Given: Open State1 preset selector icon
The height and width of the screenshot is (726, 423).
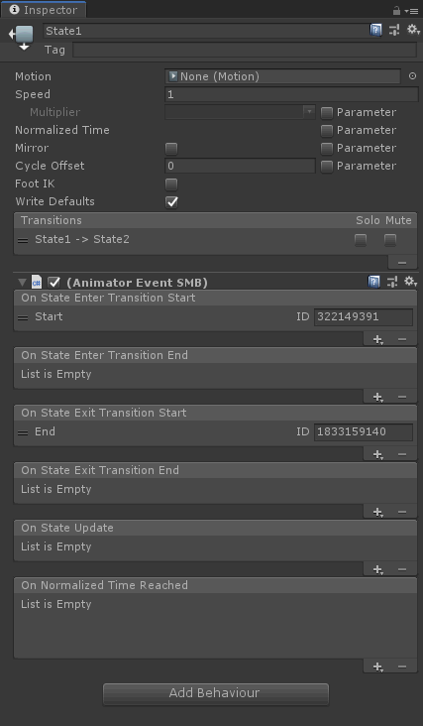Looking at the screenshot, I should 394,31.
